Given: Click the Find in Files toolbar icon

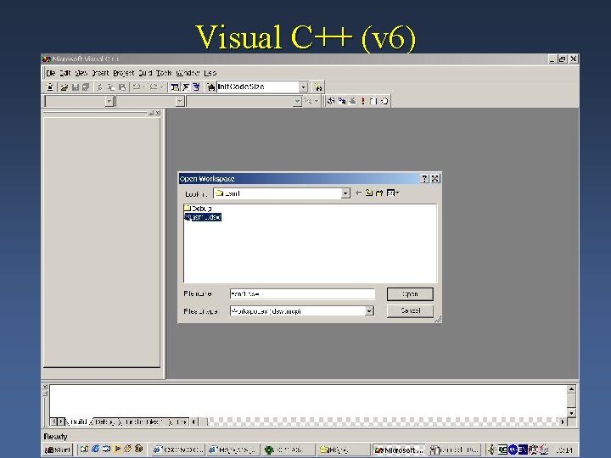Looking at the screenshot, I should [210, 87].
